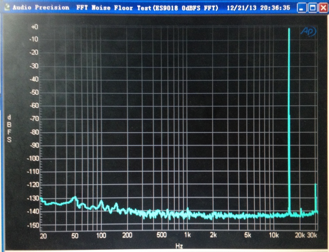329x252 pixels.
Task: Click the '-120' y-axis label
Action: (33, 185)
